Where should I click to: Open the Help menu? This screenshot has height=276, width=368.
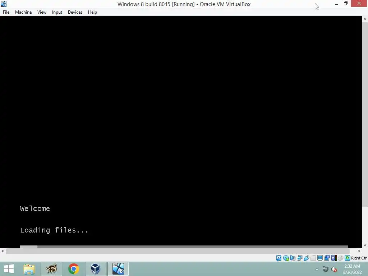[92, 12]
